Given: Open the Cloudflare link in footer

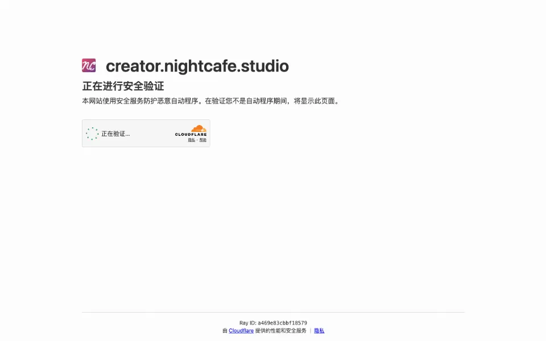Looking at the screenshot, I should click(241, 331).
